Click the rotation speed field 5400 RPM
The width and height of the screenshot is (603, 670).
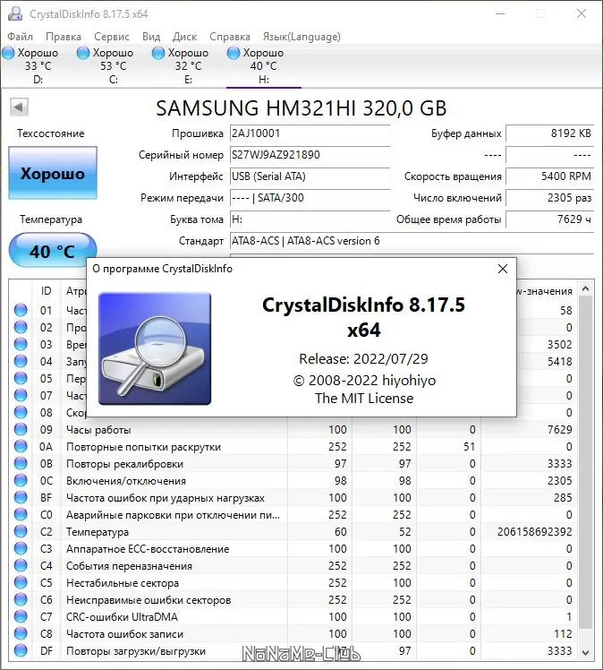click(549, 176)
